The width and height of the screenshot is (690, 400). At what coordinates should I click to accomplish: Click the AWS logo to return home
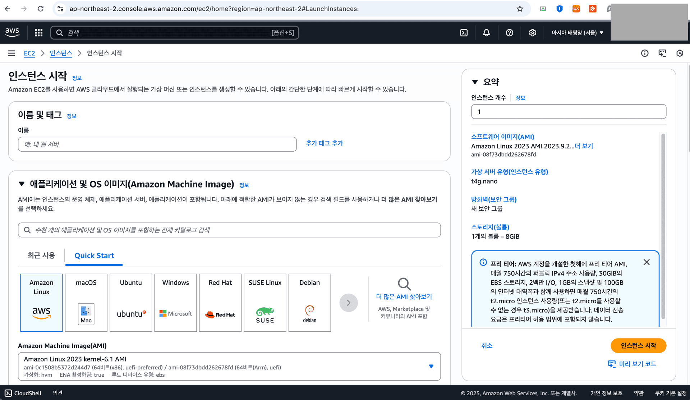[x=12, y=32]
